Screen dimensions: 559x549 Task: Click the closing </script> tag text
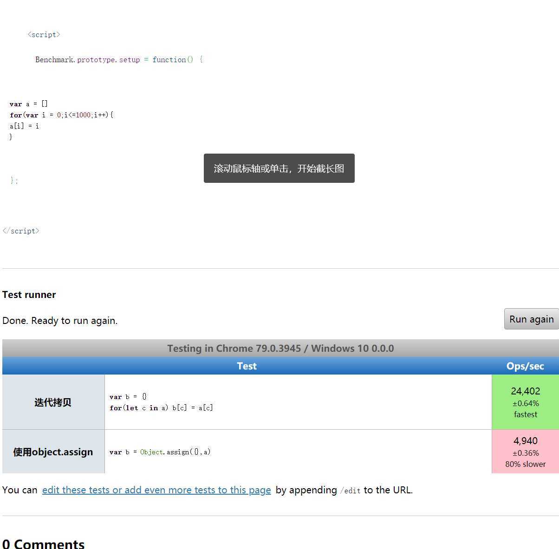(21, 231)
